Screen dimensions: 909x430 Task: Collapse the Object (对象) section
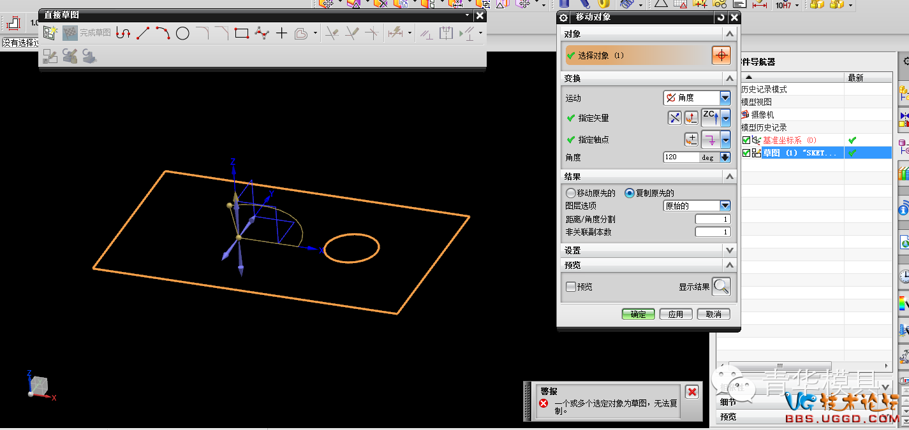pyautogui.click(x=730, y=34)
